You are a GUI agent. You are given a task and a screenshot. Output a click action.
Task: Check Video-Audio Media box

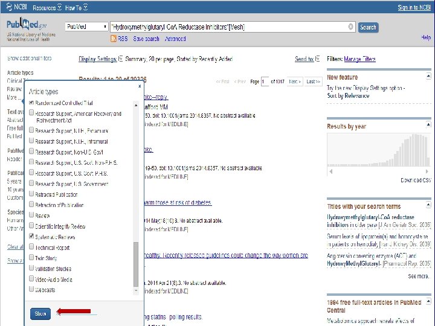click(31, 278)
